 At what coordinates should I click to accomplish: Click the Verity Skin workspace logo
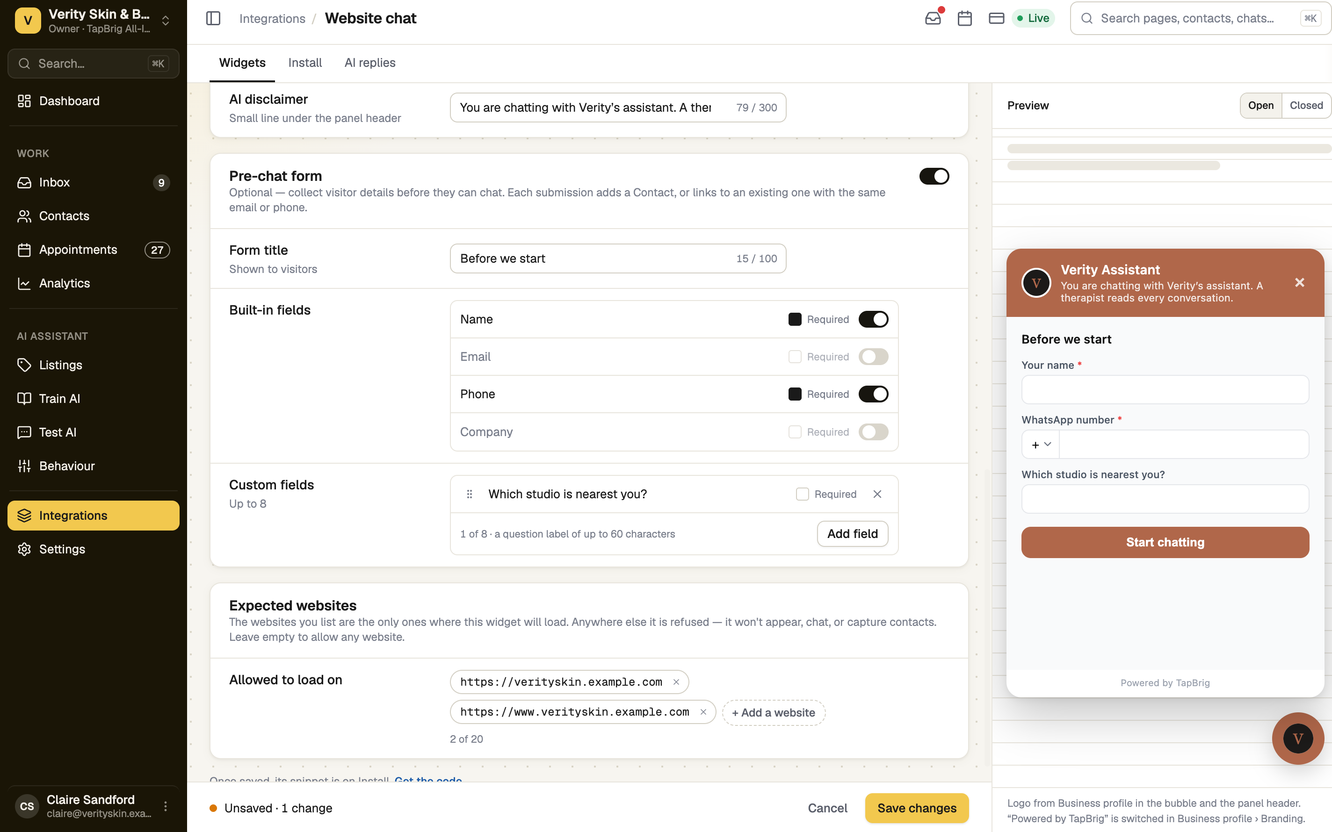click(28, 21)
